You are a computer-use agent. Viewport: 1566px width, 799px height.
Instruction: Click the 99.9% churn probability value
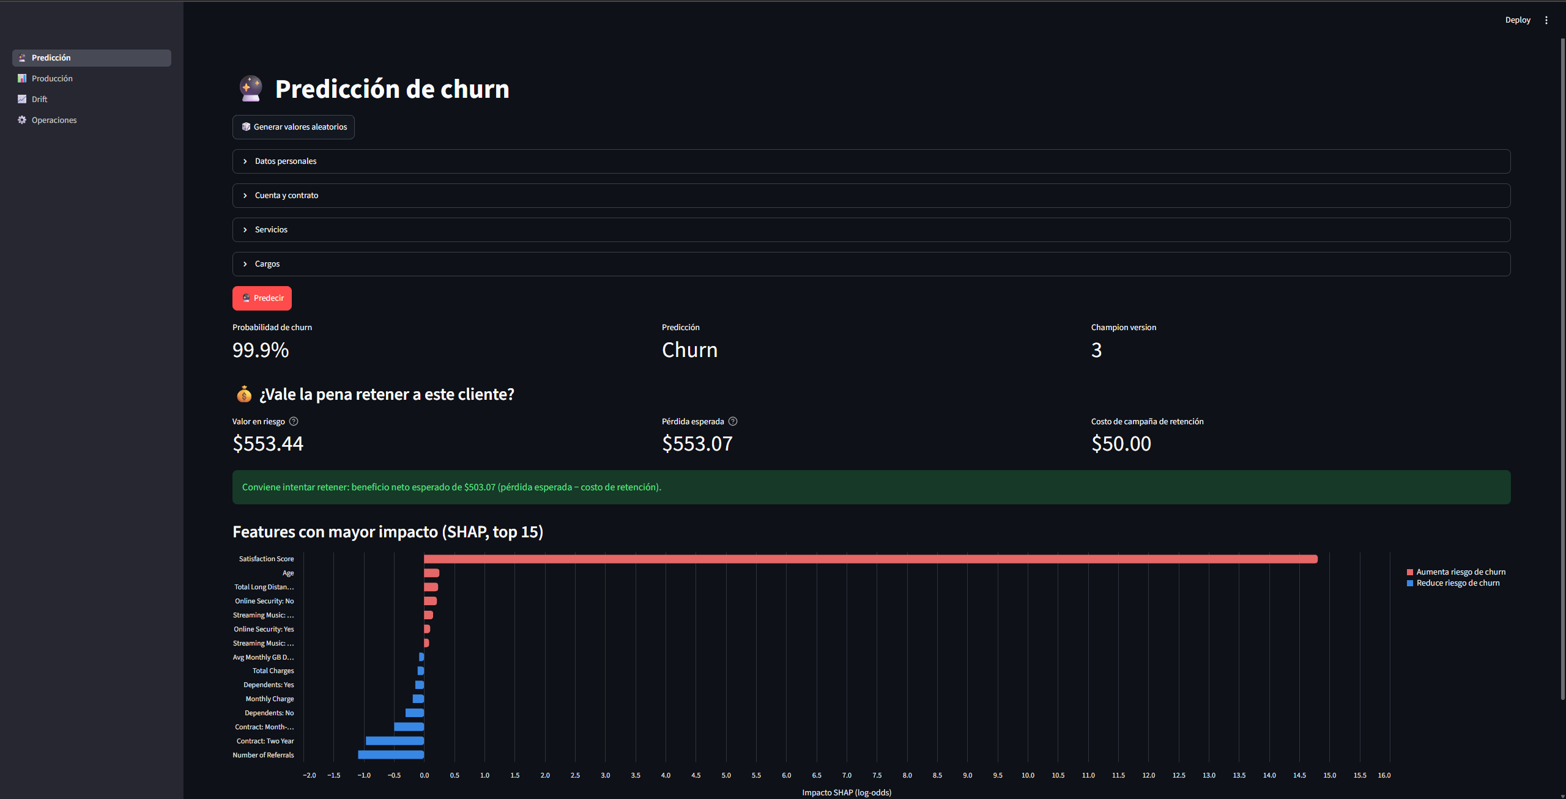[x=261, y=350]
